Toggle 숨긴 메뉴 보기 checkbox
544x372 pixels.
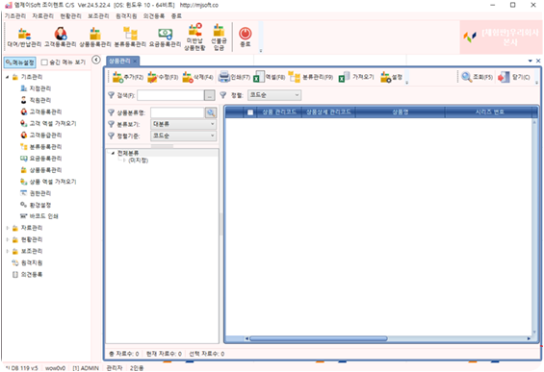coord(44,62)
